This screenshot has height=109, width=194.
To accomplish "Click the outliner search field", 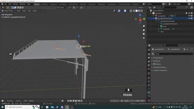I will click(x=169, y=8).
